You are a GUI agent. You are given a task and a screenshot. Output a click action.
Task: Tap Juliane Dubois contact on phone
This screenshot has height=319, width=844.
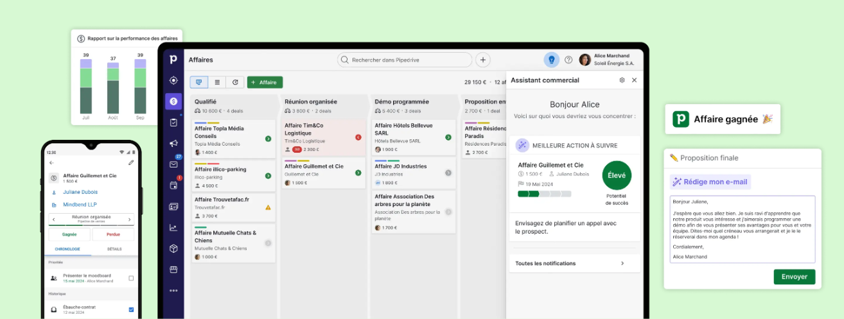tap(80, 191)
